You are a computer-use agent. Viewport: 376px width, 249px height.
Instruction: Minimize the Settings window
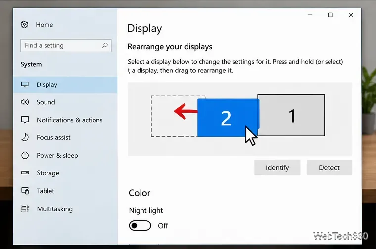pyautogui.click(x=310, y=15)
